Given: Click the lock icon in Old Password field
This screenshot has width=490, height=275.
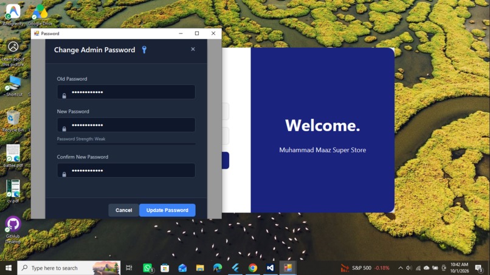Looking at the screenshot, I should click(64, 96).
